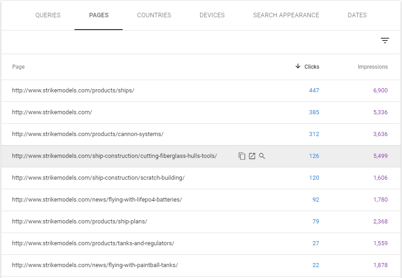Select the cutting-fiberglass-hulls-tools page URL
The width and height of the screenshot is (402, 278).
(x=114, y=156)
